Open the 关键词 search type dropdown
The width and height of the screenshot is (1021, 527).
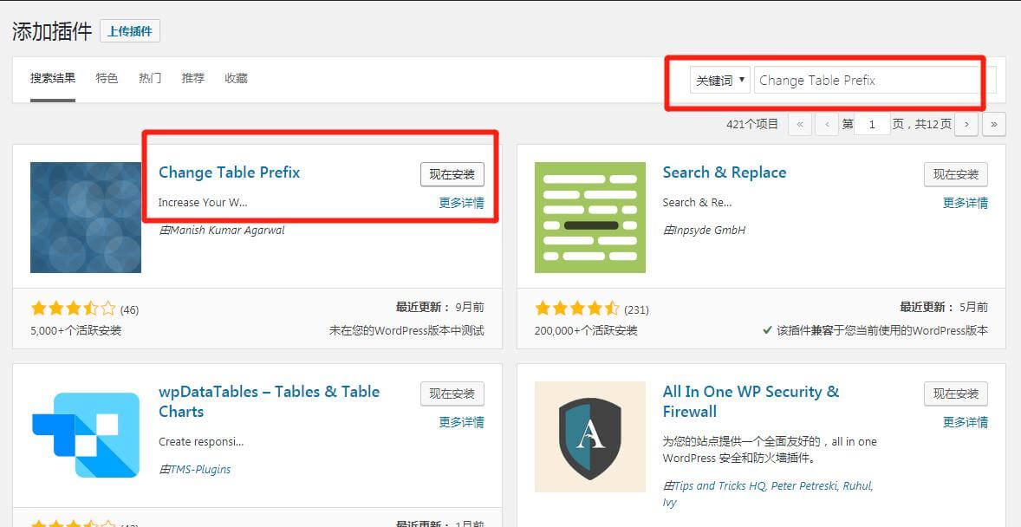click(x=720, y=81)
